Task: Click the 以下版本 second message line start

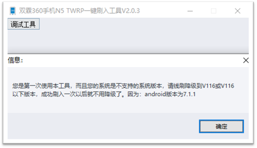Action: coord(24,94)
